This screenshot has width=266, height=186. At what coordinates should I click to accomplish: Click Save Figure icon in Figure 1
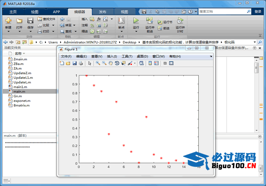(x=74, y=63)
